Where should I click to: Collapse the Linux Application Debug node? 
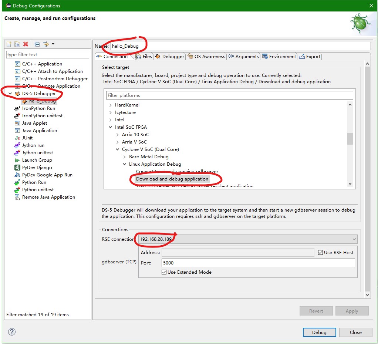[124, 164]
